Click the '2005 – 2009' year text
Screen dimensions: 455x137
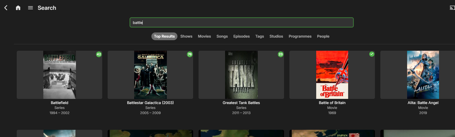150,113
